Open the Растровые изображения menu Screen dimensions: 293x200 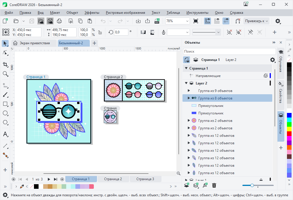[x=125, y=13]
